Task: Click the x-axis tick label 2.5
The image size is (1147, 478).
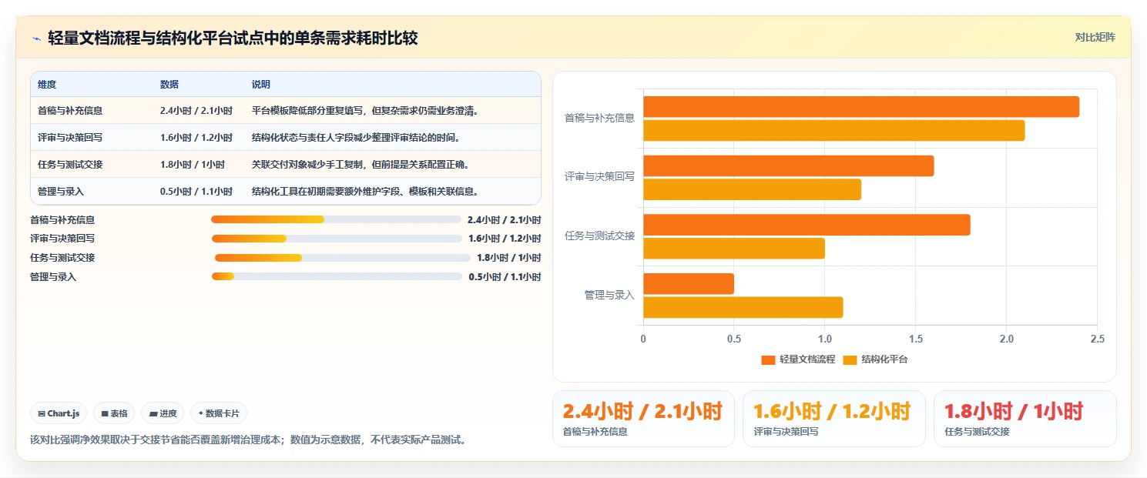Action: (x=1097, y=339)
